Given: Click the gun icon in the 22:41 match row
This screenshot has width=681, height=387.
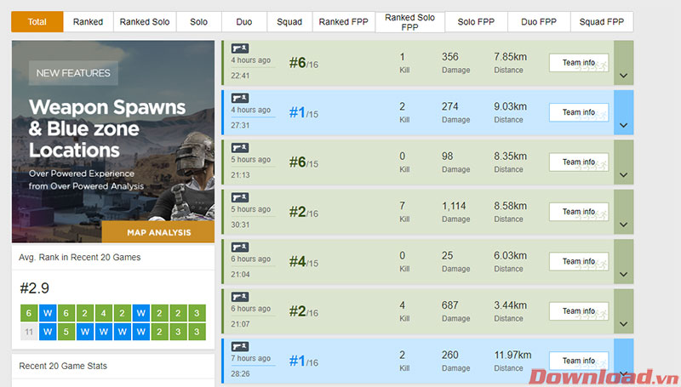Looking at the screenshot, I should pos(240,48).
